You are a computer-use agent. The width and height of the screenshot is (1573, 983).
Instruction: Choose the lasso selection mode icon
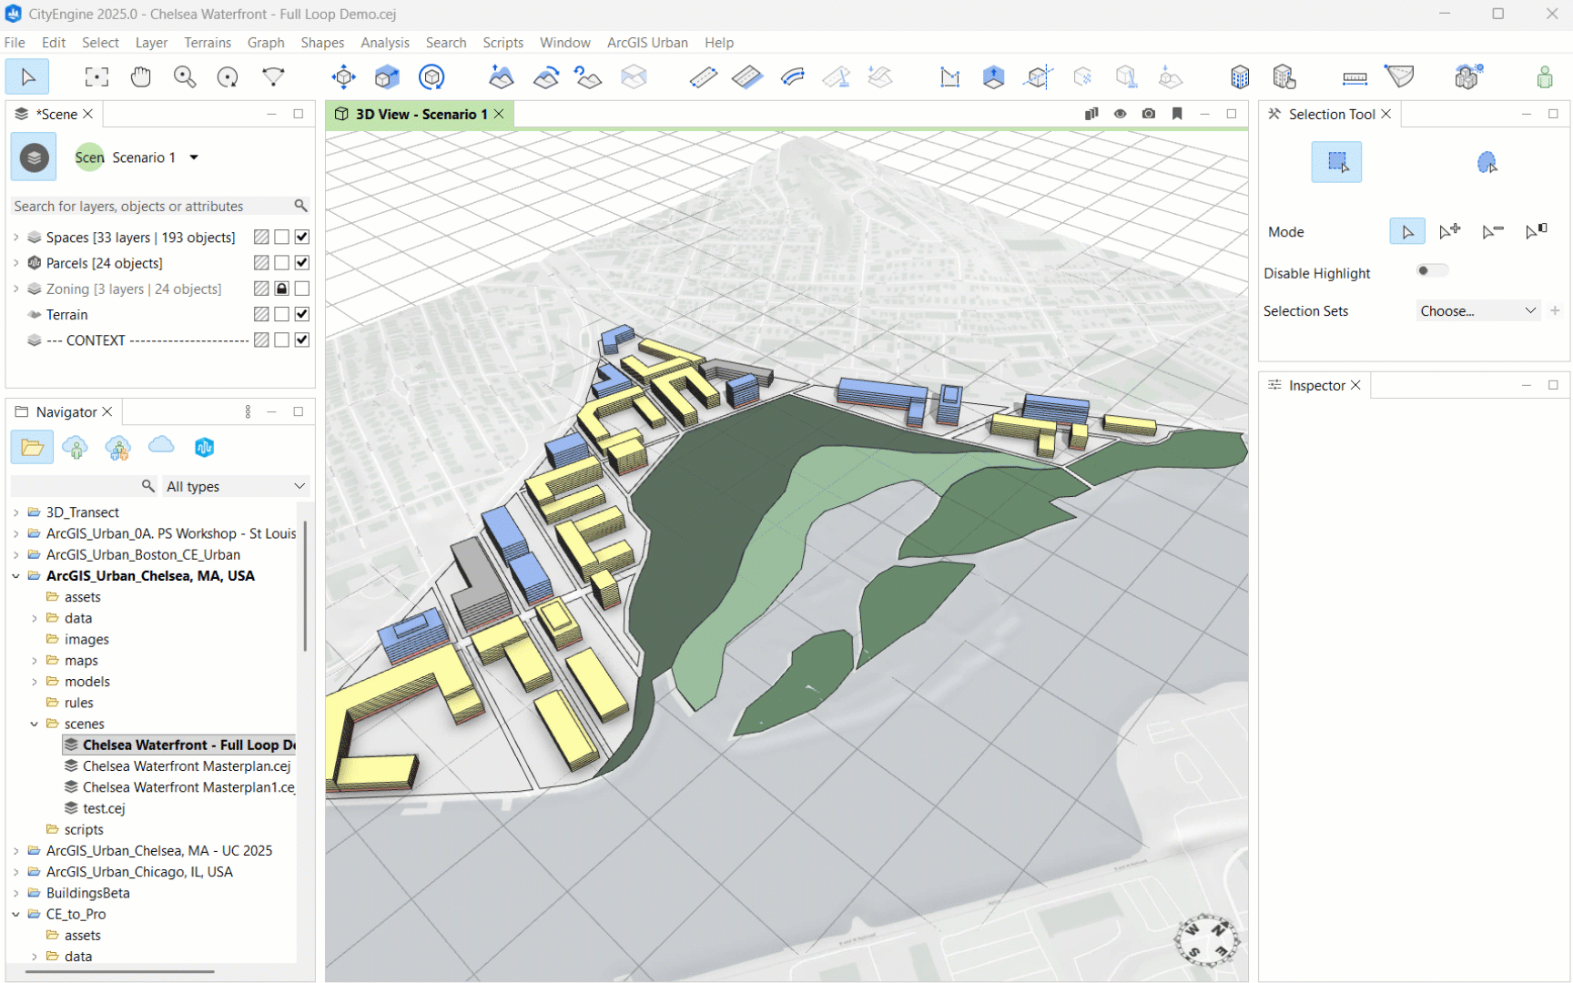tap(1487, 162)
